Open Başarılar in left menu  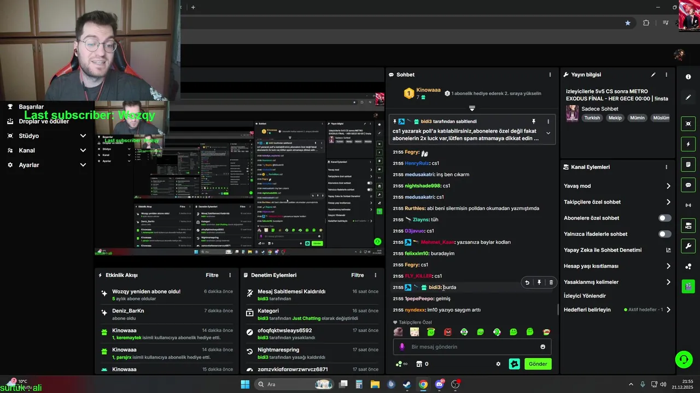(31, 107)
